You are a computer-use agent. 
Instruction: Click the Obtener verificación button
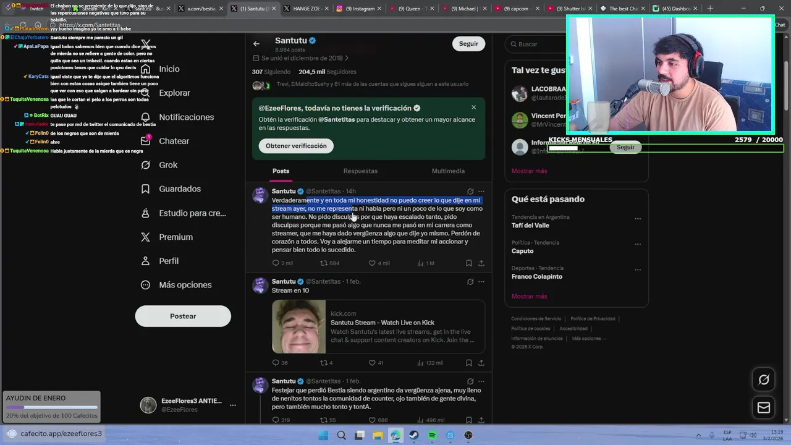[296, 146]
